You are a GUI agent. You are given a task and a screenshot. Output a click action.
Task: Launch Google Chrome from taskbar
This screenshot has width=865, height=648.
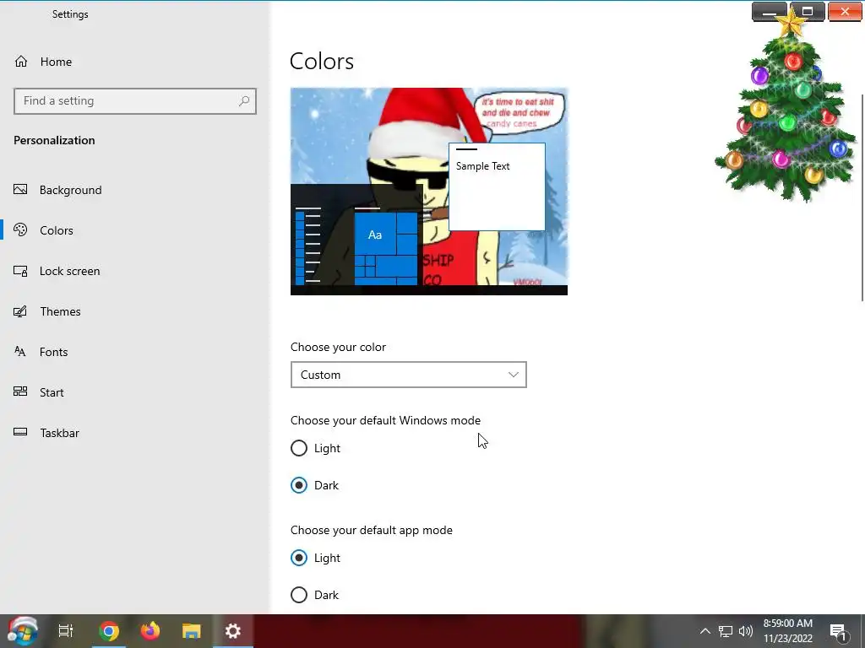[x=109, y=631]
